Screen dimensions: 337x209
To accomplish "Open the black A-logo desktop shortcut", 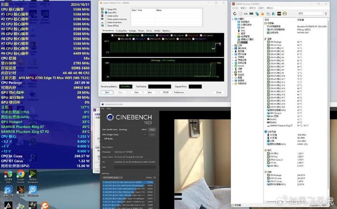I will click(8, 205).
